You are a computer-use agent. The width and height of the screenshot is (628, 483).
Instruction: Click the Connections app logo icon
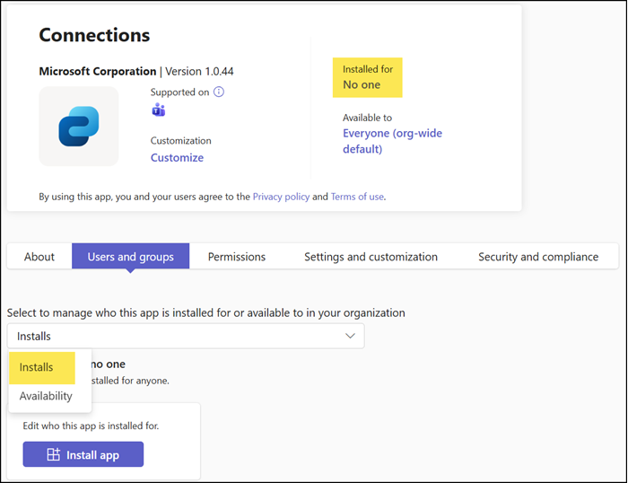coord(79,126)
